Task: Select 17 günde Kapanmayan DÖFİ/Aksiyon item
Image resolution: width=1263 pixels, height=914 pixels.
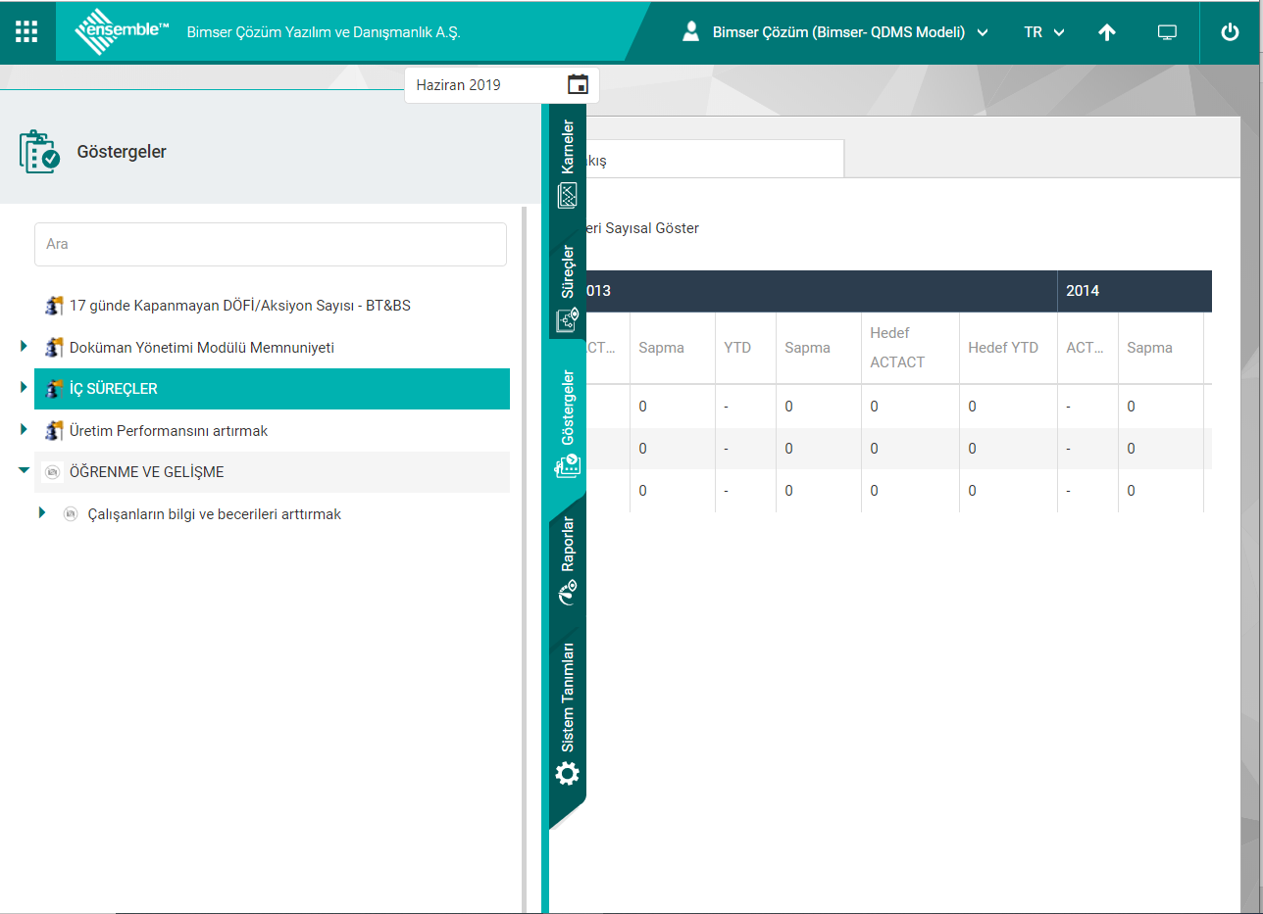Action: click(239, 306)
